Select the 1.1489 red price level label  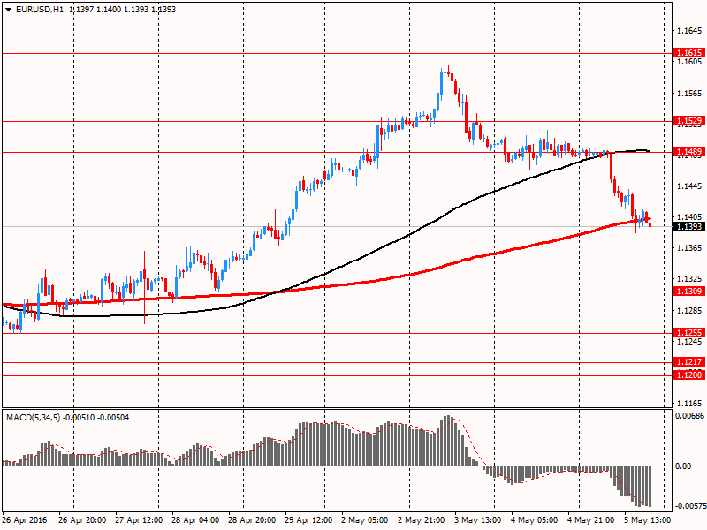click(689, 152)
